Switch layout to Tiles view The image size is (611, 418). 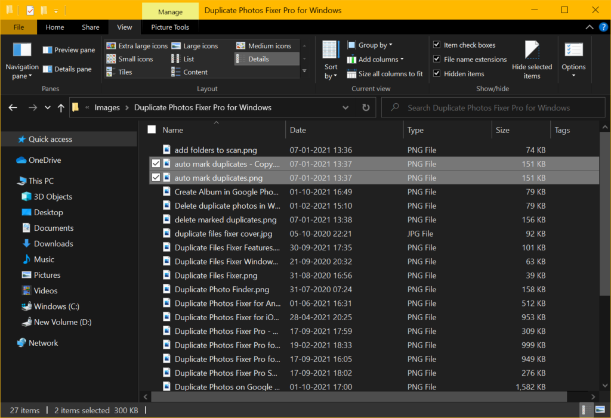point(119,72)
